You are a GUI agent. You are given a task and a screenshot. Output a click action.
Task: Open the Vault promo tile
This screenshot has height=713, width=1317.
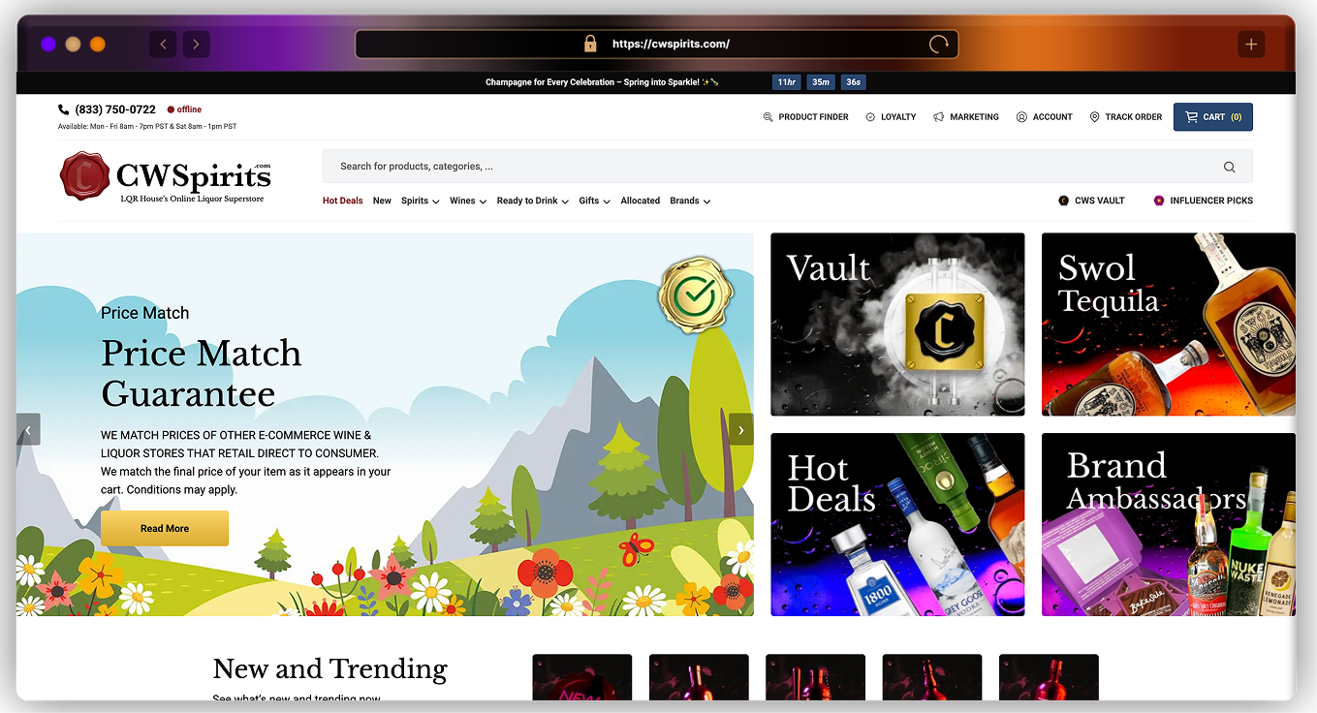897,325
